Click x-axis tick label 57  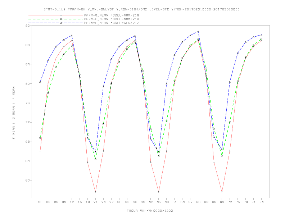click(190, 202)
